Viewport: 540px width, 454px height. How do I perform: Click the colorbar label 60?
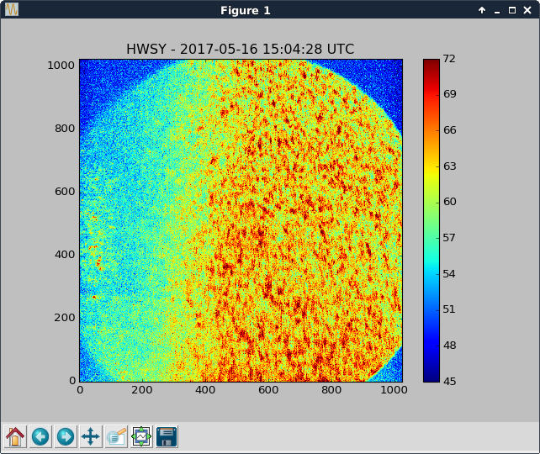[449, 202]
